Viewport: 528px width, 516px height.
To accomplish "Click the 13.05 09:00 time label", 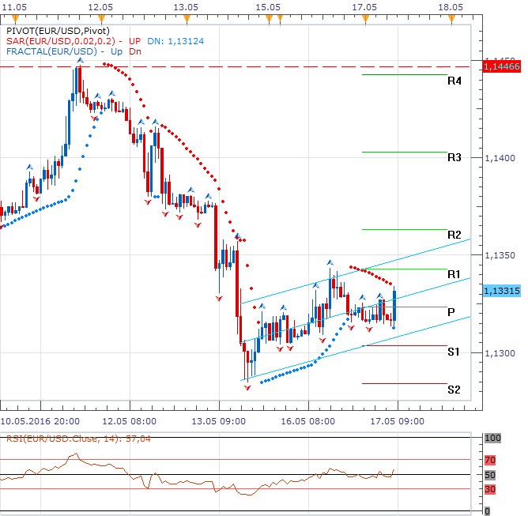I will pos(218,421).
